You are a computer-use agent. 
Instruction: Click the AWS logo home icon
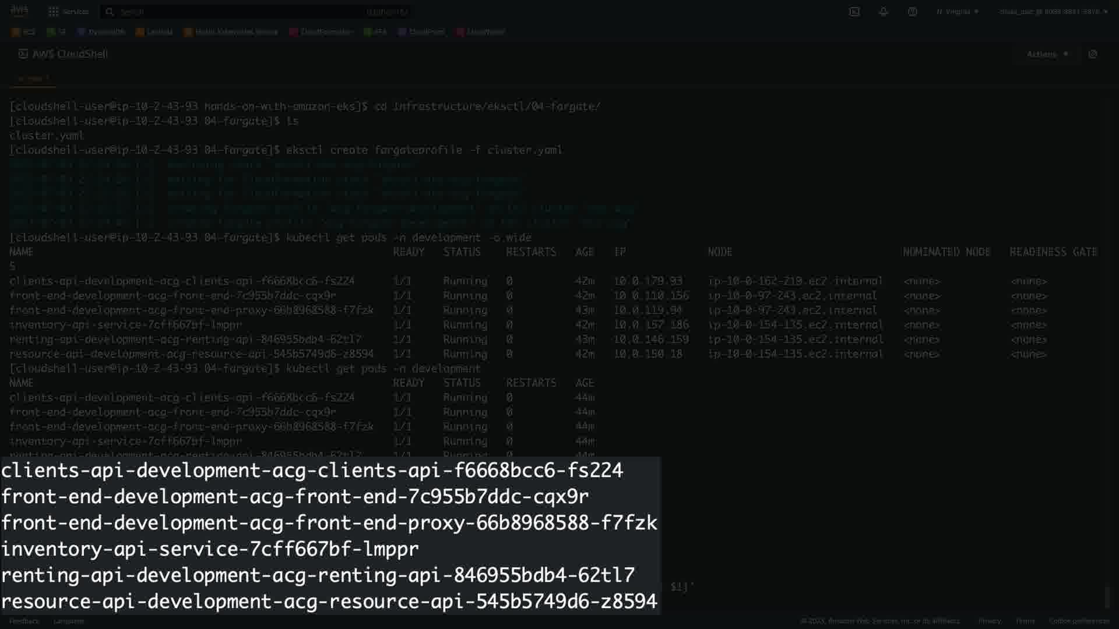click(x=19, y=10)
